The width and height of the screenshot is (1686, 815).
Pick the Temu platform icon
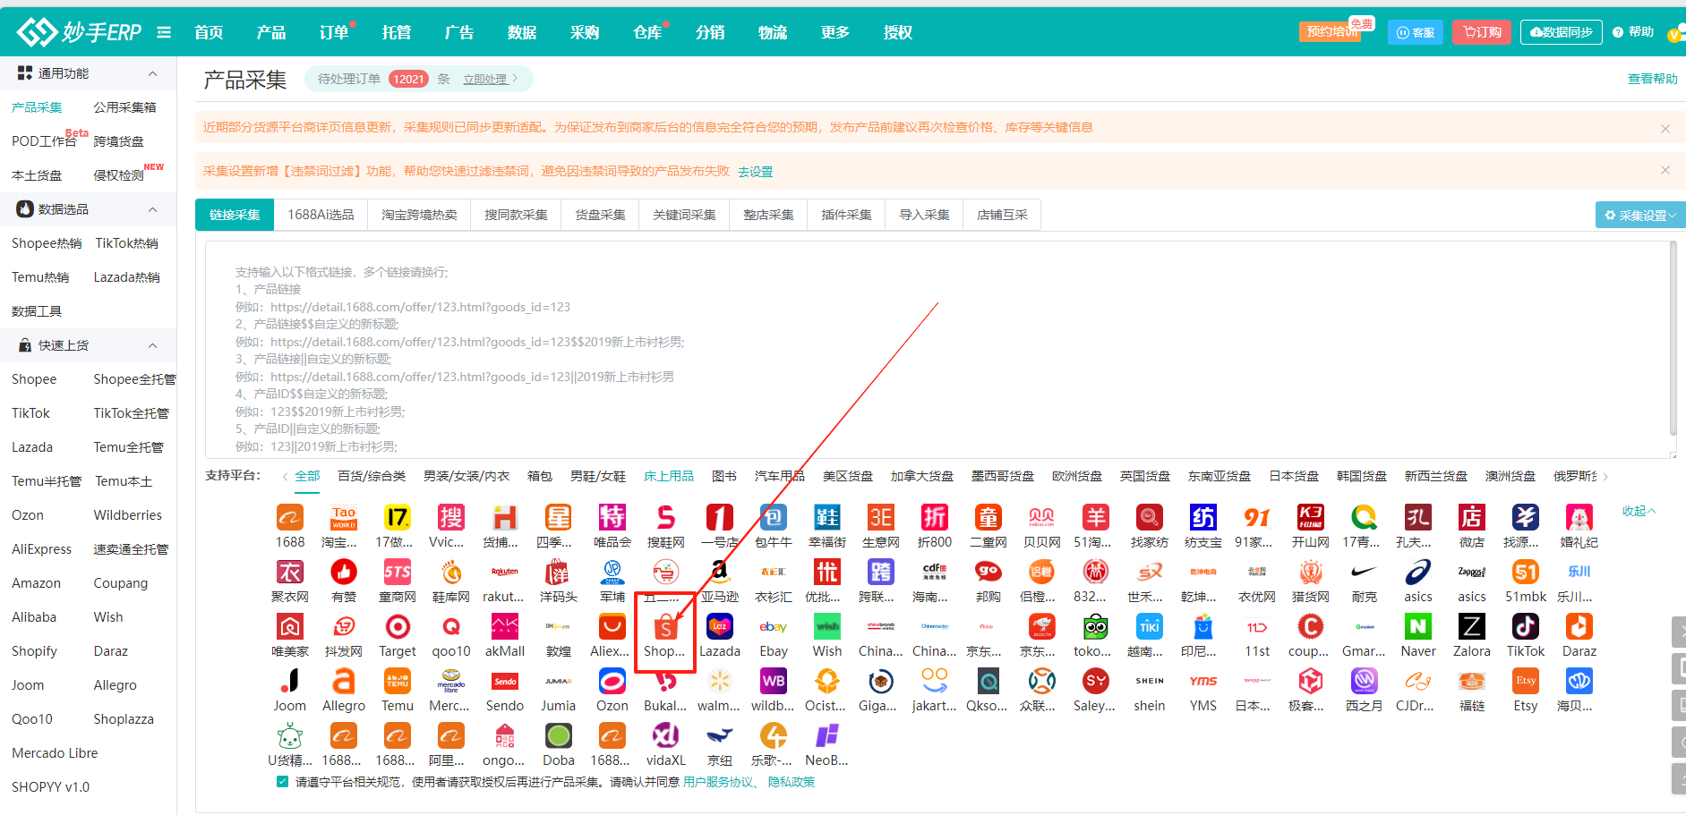tap(397, 683)
